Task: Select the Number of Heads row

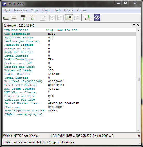Action: pyautogui.click(x=69, y=70)
